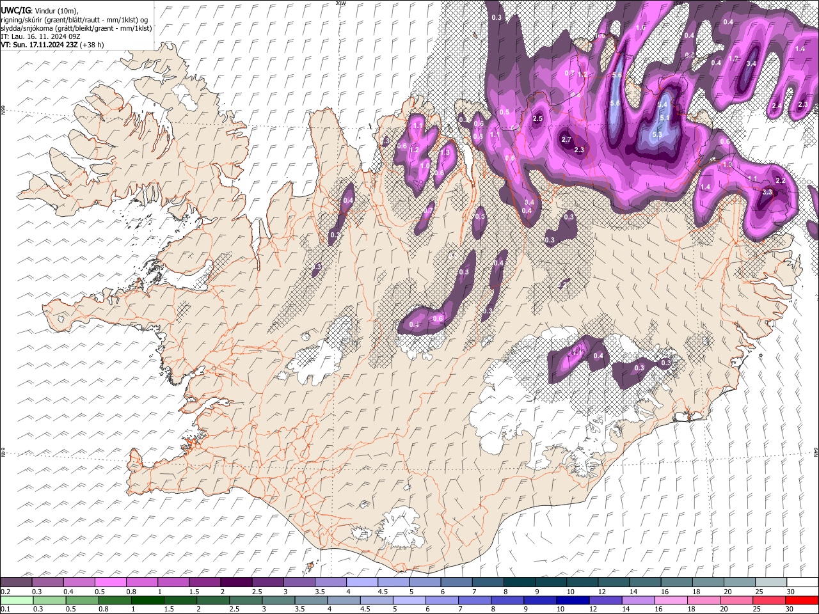Select the top legend swatch between 3 and 3.5
The width and height of the screenshot is (819, 614).
pyautogui.click(x=299, y=582)
